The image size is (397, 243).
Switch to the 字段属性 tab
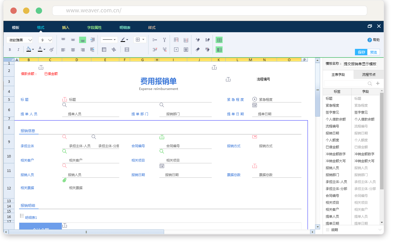[x=94, y=27]
